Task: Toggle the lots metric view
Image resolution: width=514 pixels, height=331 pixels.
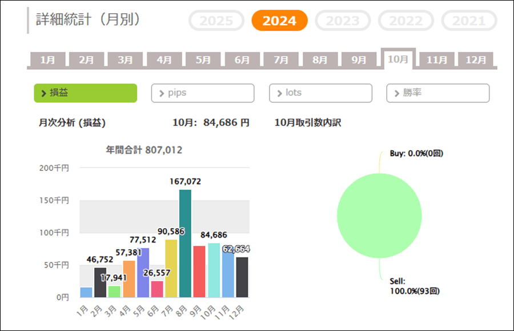Action: point(320,93)
